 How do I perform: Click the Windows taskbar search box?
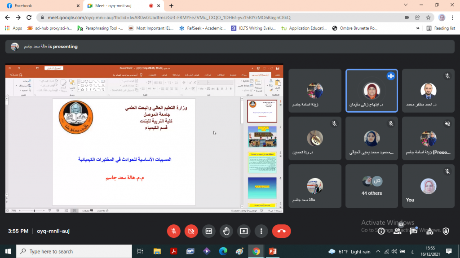pos(74,251)
